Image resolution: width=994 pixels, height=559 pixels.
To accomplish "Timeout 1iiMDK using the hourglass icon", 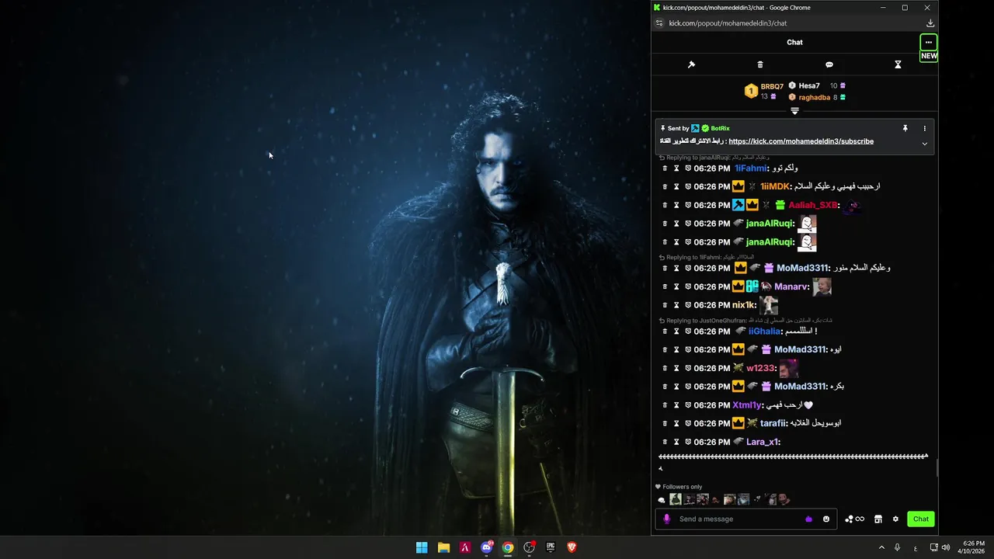I will (676, 186).
